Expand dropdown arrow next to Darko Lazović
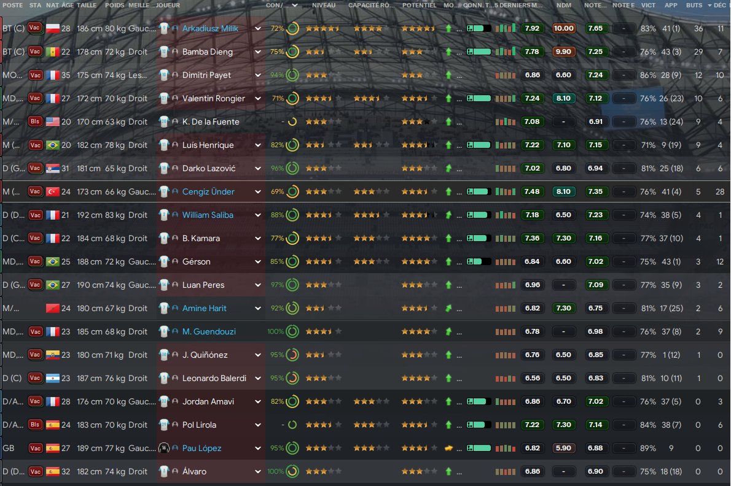Screen dimensions: 731x486 [x=258, y=169]
